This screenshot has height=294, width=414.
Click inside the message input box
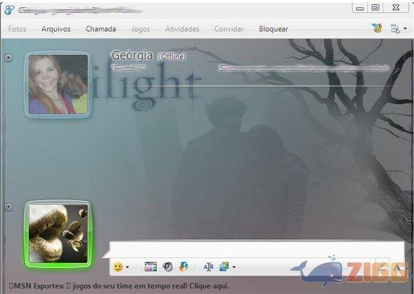256,249
